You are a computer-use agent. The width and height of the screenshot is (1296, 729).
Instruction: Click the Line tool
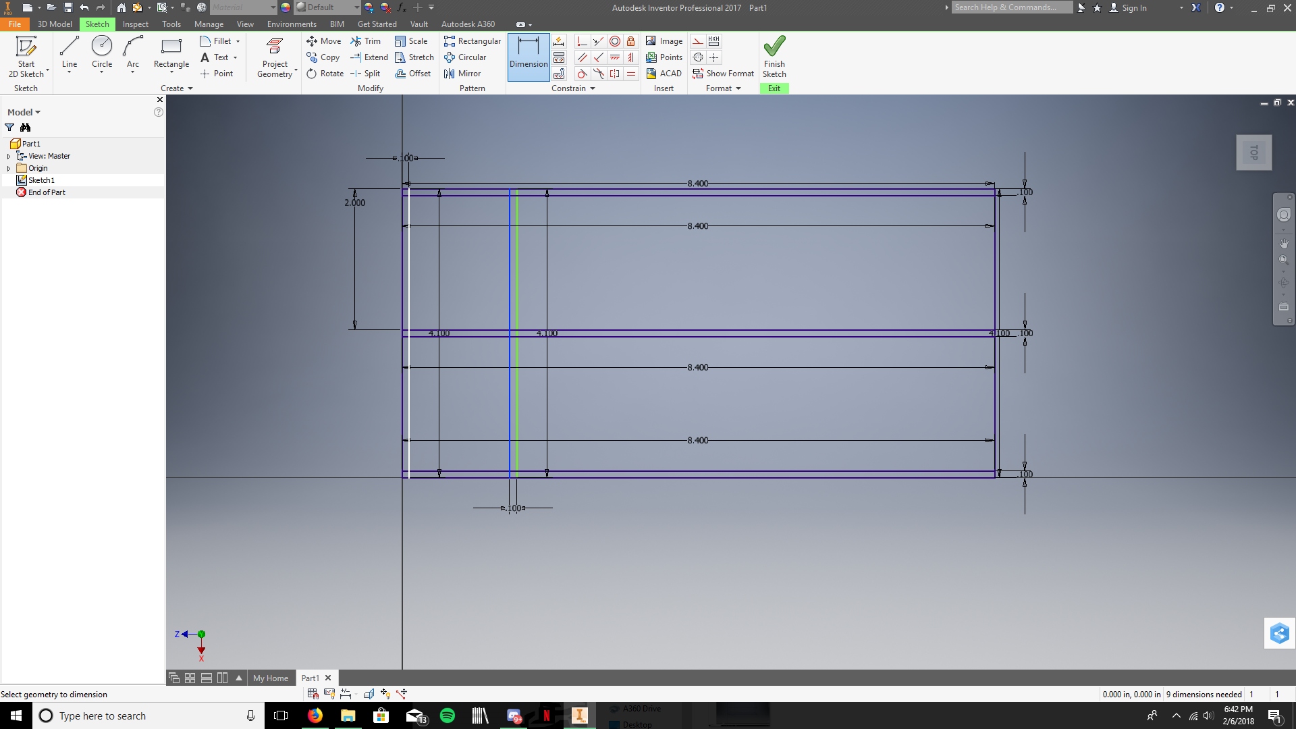(x=69, y=49)
